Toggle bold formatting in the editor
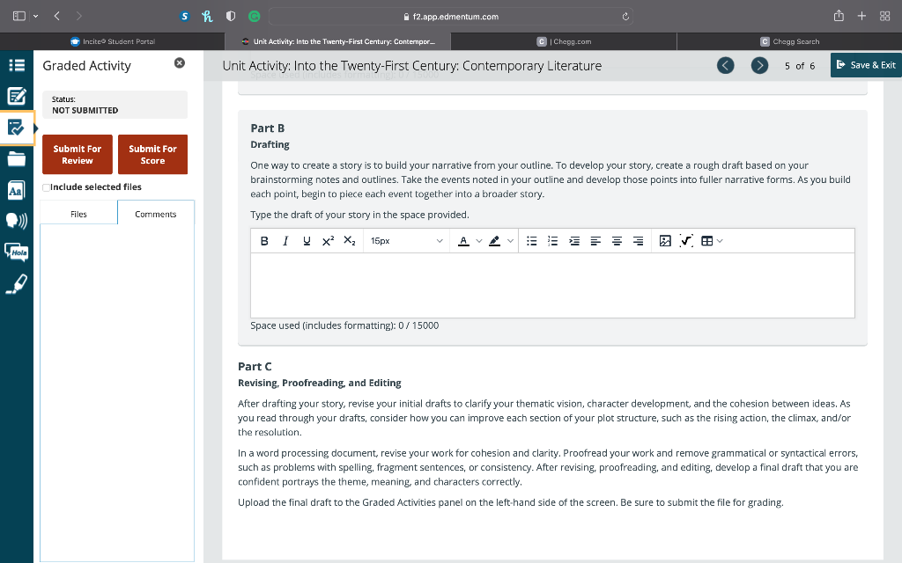The image size is (902, 563). click(x=263, y=240)
